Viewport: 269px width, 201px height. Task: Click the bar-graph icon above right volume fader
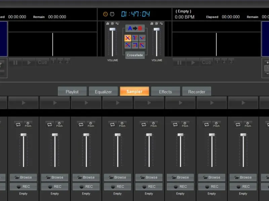pyautogui.click(x=152, y=23)
